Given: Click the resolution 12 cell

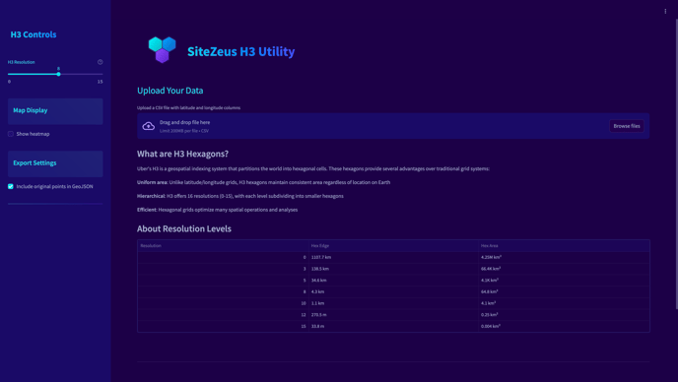Looking at the screenshot, I should click(223, 315).
